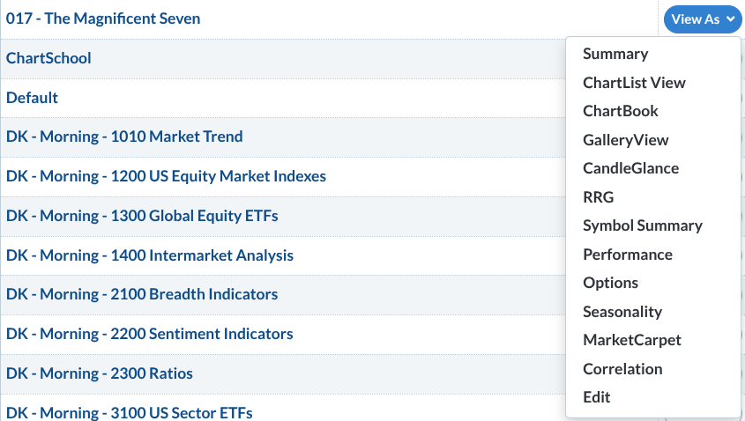Viewport: 745px width, 421px height.
Task: Choose Performance from the View As menu
Action: tap(627, 255)
